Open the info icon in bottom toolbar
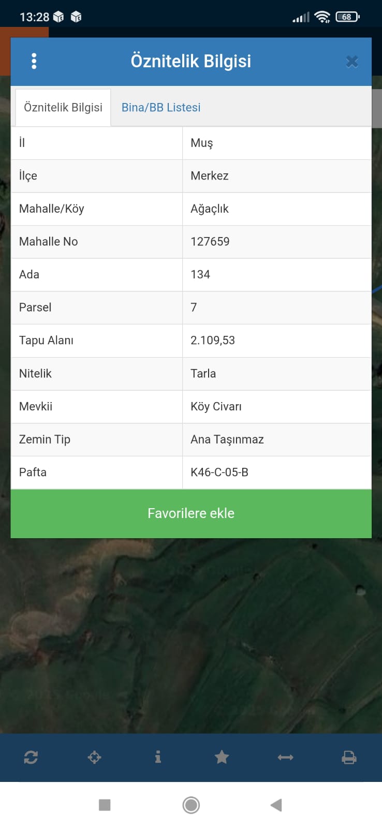 point(158,757)
